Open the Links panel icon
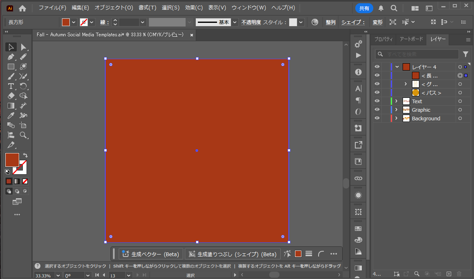This screenshot has width=474, height=279. tap(358, 178)
